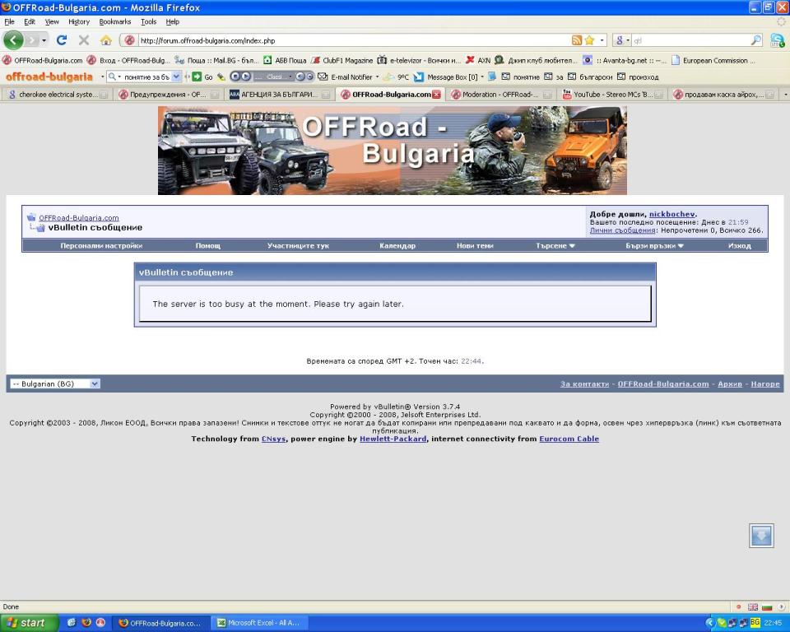Click Изход to log out

click(739, 246)
